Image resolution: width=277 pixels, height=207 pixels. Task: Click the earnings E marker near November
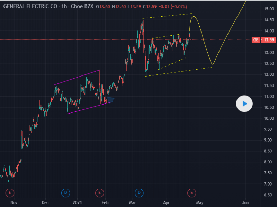tap(10, 192)
